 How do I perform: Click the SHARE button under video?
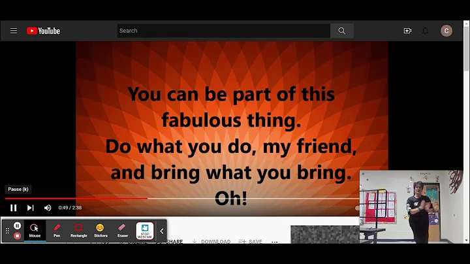pos(174,241)
